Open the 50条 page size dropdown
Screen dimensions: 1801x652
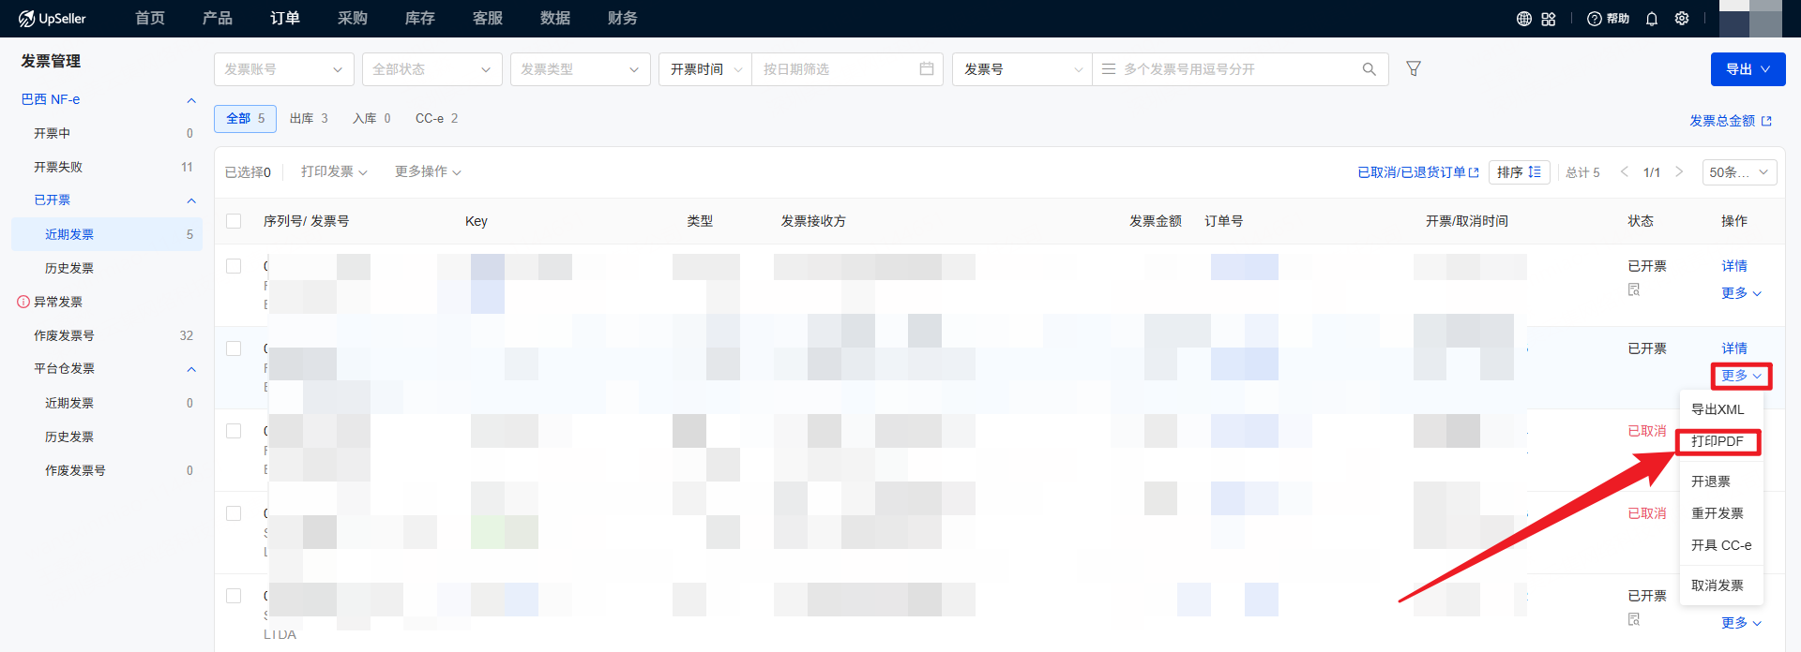[1738, 172]
